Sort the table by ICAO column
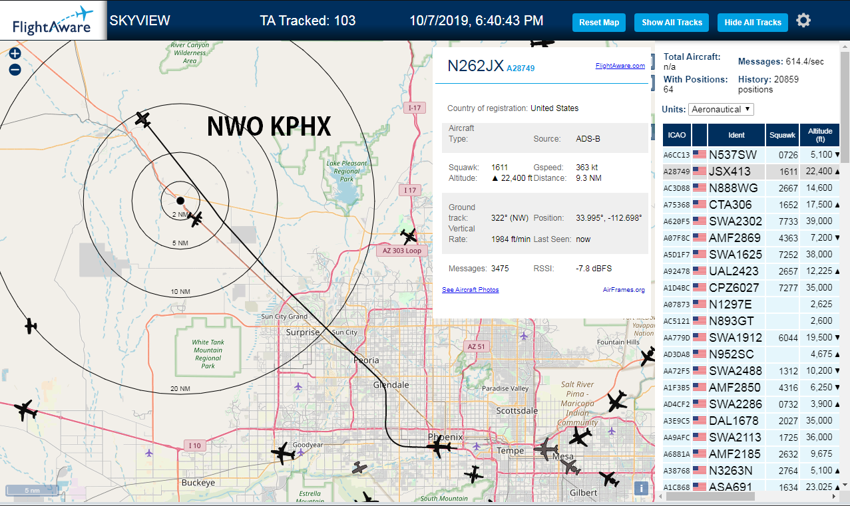Viewport: 850px width, 506px height. coord(677,135)
